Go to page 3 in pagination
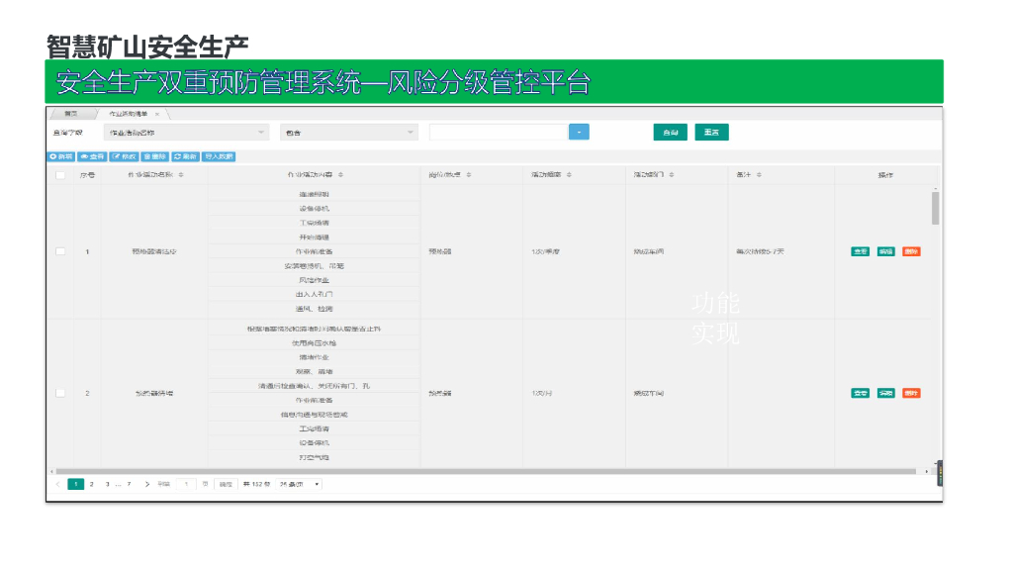The image size is (1013, 570). pyautogui.click(x=107, y=484)
